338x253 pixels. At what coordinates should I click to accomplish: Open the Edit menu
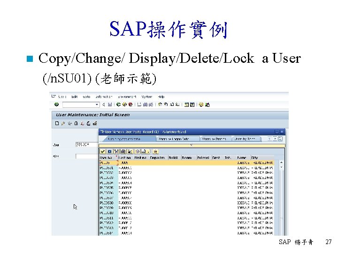tap(74, 97)
